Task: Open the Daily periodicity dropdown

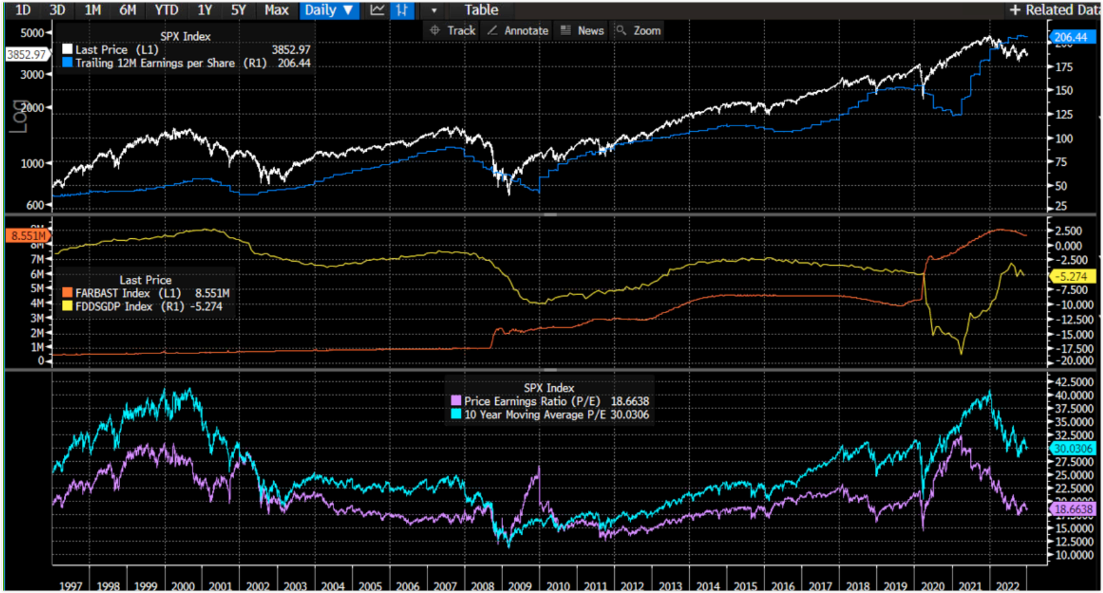Action: coord(328,10)
